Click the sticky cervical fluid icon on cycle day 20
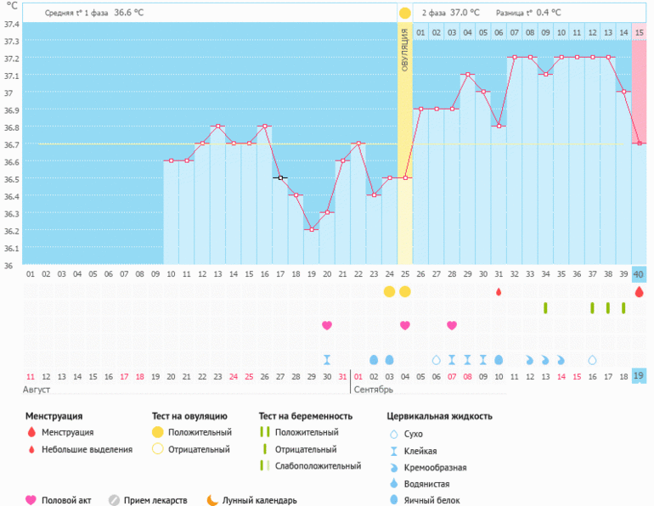 [x=327, y=359]
